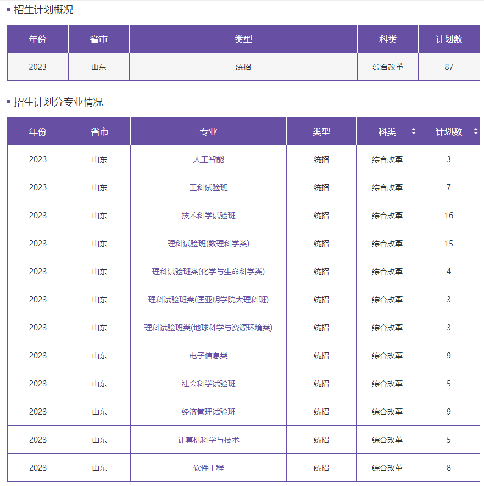The height and width of the screenshot is (486, 484).
Task: Select 山东 cell in the 人工智能 row
Action: click(x=99, y=159)
